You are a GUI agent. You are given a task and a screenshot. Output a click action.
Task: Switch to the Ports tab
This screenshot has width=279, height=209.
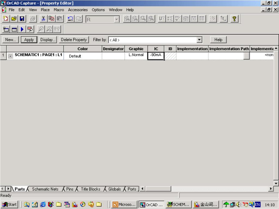132,189
